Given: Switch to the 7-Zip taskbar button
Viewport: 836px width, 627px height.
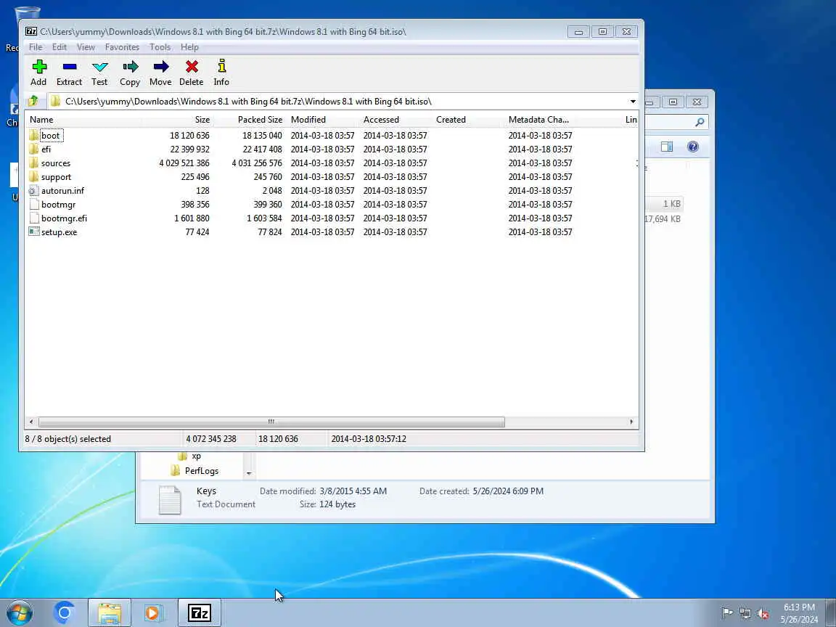Looking at the screenshot, I should tap(200, 612).
